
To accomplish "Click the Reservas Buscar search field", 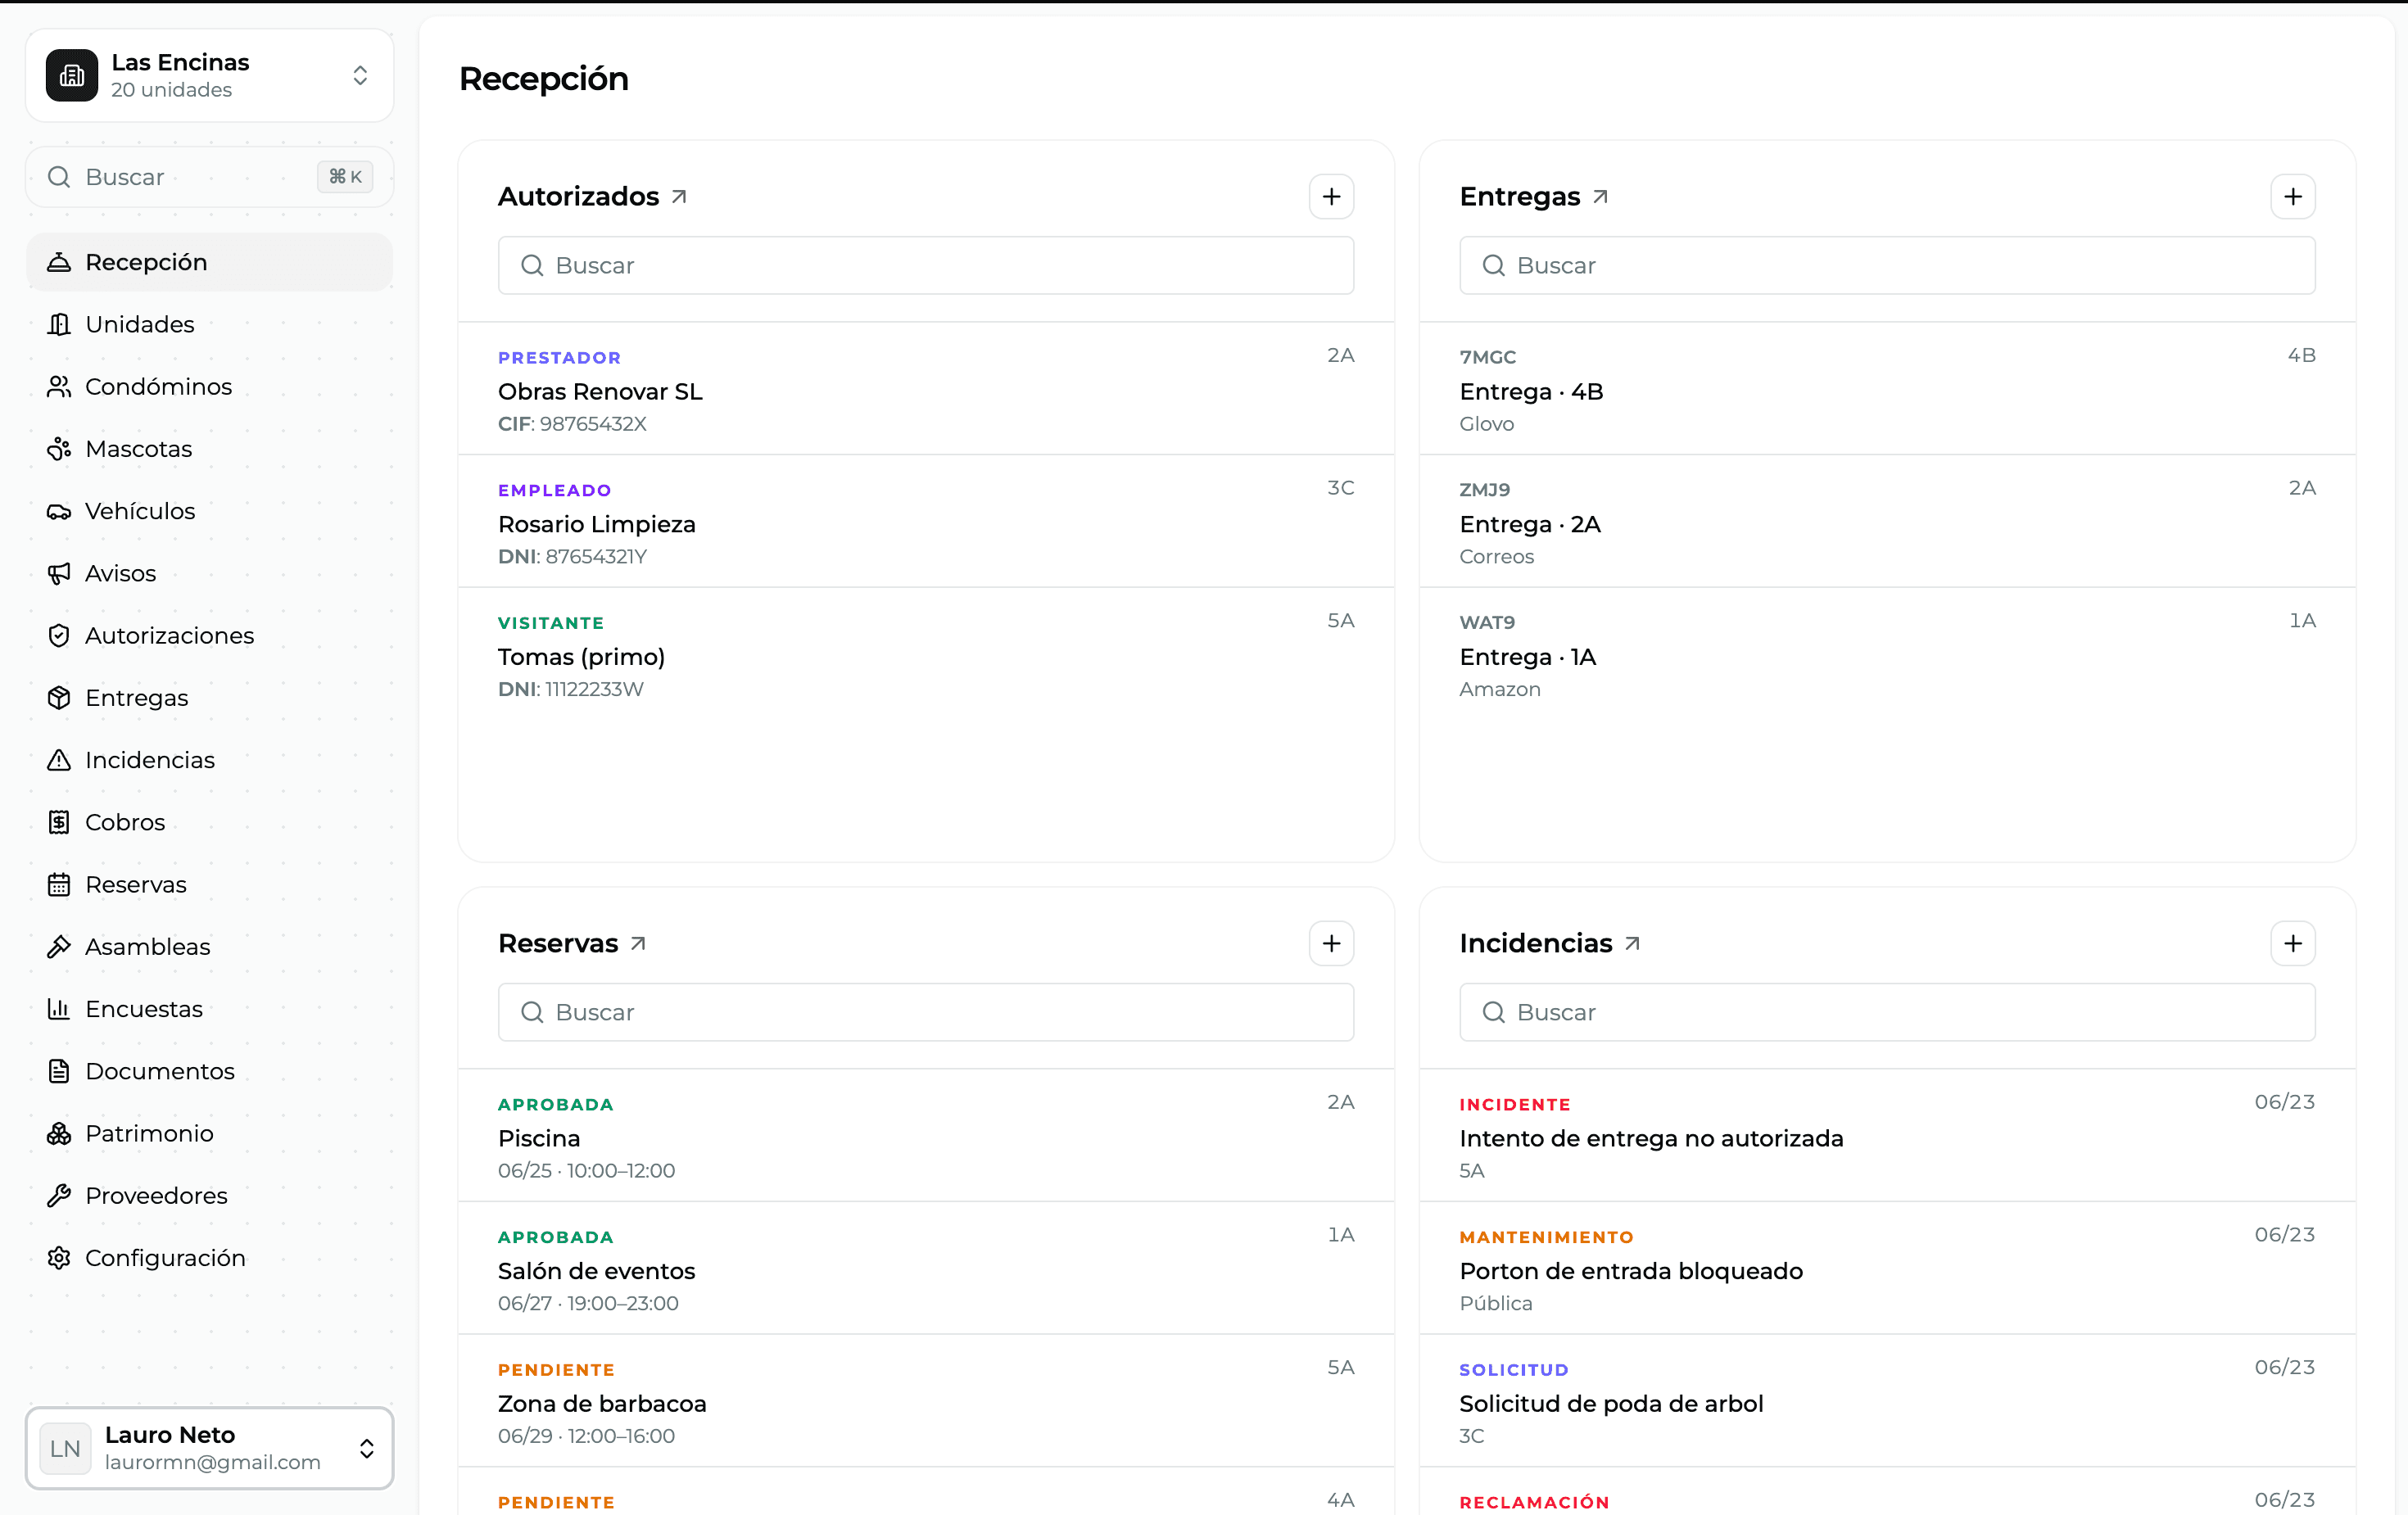I will [926, 1012].
